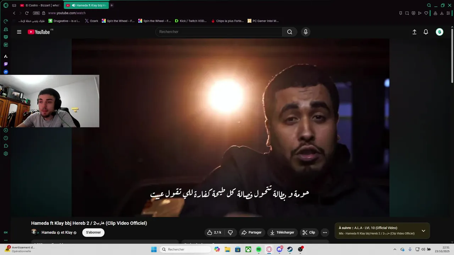Go back with the browser back arrow
Screen dimensions: 454x255
[x=14, y=13]
